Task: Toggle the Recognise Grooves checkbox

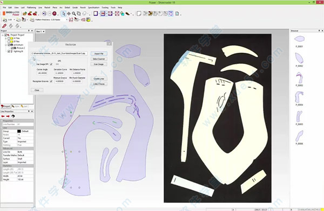Action: click(51, 81)
